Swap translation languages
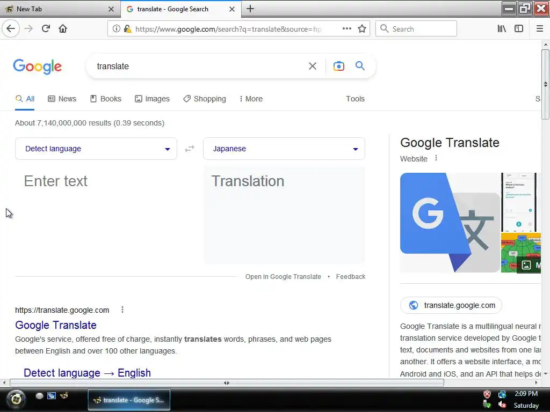The height and width of the screenshot is (412, 550). click(190, 149)
